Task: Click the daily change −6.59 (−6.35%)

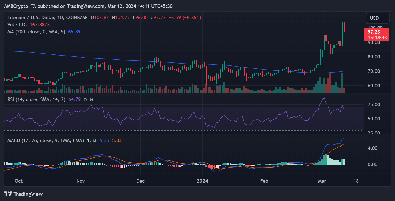Action: coord(184,18)
